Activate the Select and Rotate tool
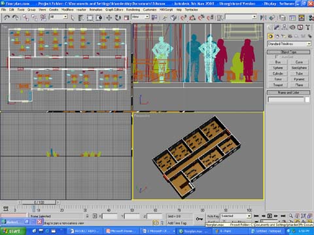The image size is (314, 235). point(118,18)
